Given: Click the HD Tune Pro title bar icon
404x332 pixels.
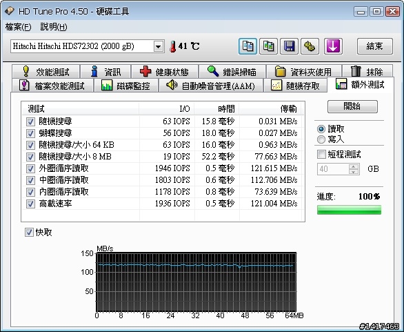Looking at the screenshot, I should click(x=10, y=11).
